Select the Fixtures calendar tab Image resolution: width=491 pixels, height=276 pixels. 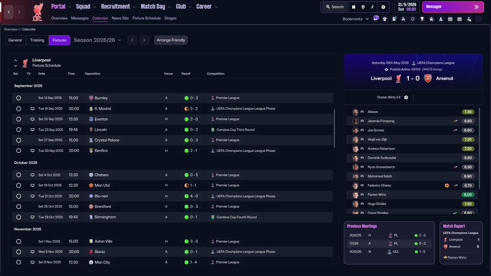59,40
